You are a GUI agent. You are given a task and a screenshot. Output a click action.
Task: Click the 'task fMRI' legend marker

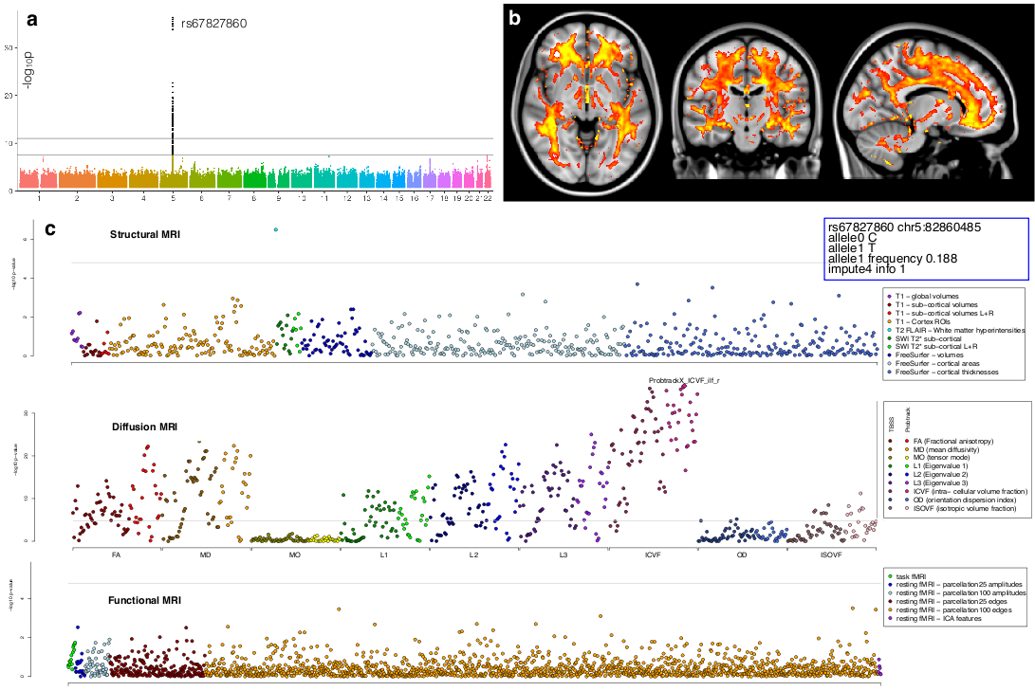click(888, 576)
